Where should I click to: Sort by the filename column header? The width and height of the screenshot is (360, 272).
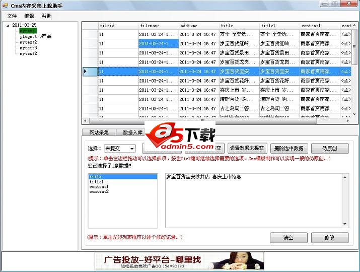point(159,26)
